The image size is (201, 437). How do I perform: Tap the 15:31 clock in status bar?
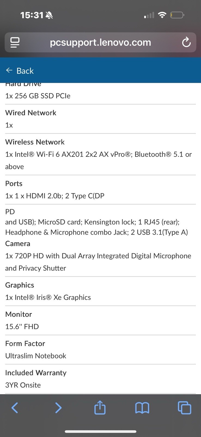click(x=32, y=15)
